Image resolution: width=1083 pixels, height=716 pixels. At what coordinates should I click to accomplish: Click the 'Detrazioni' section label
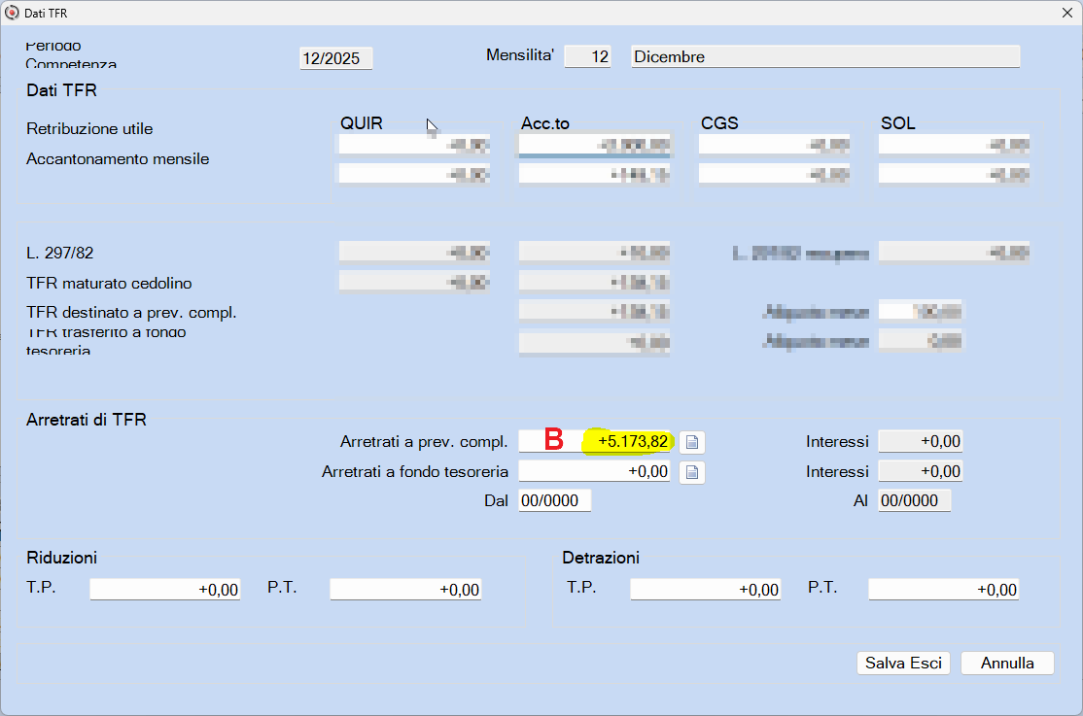click(601, 558)
